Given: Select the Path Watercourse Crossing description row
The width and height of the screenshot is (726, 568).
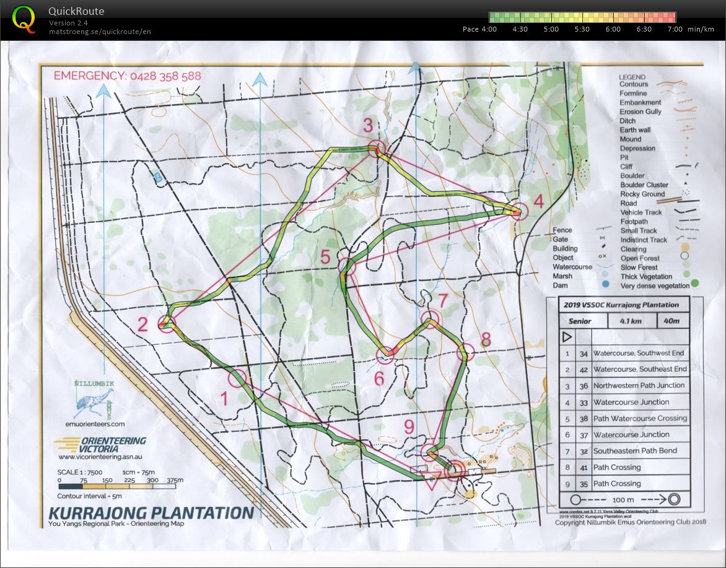Looking at the screenshot, I should click(640, 418).
